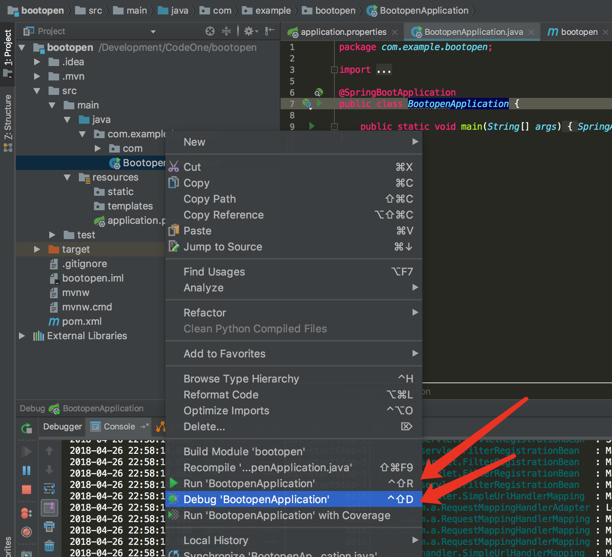Click BootopenApplication breadcrumb in navigation bar

(417, 11)
